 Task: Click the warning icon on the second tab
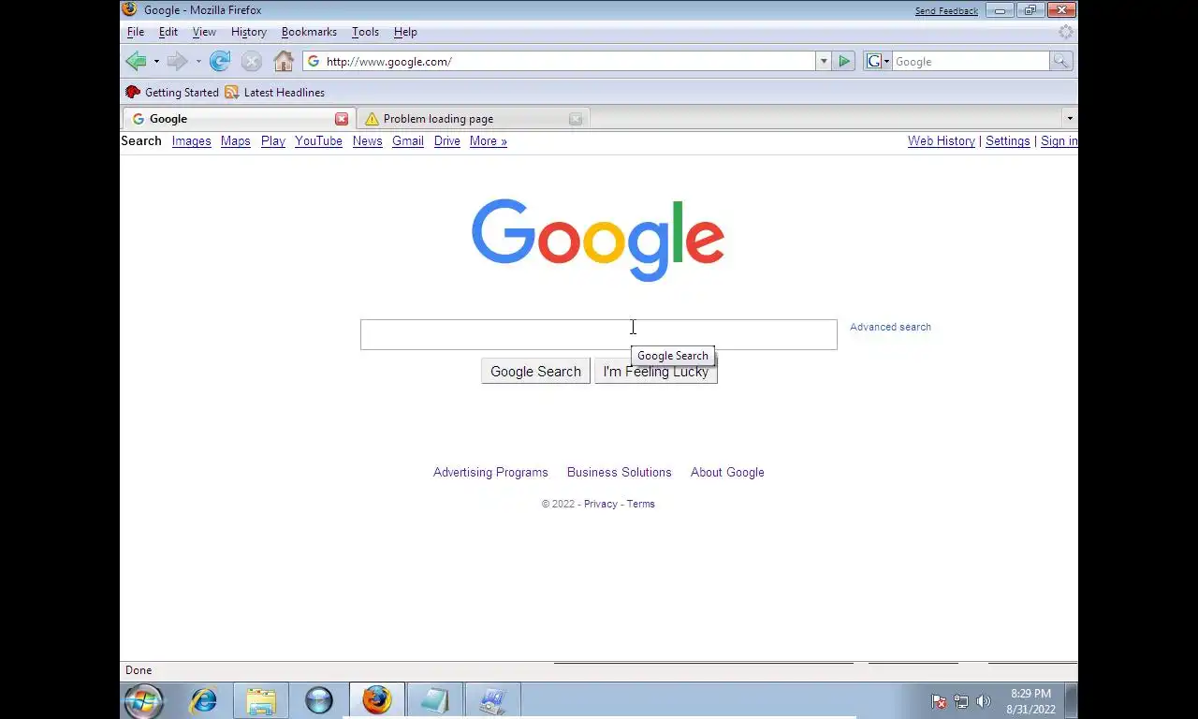372,119
